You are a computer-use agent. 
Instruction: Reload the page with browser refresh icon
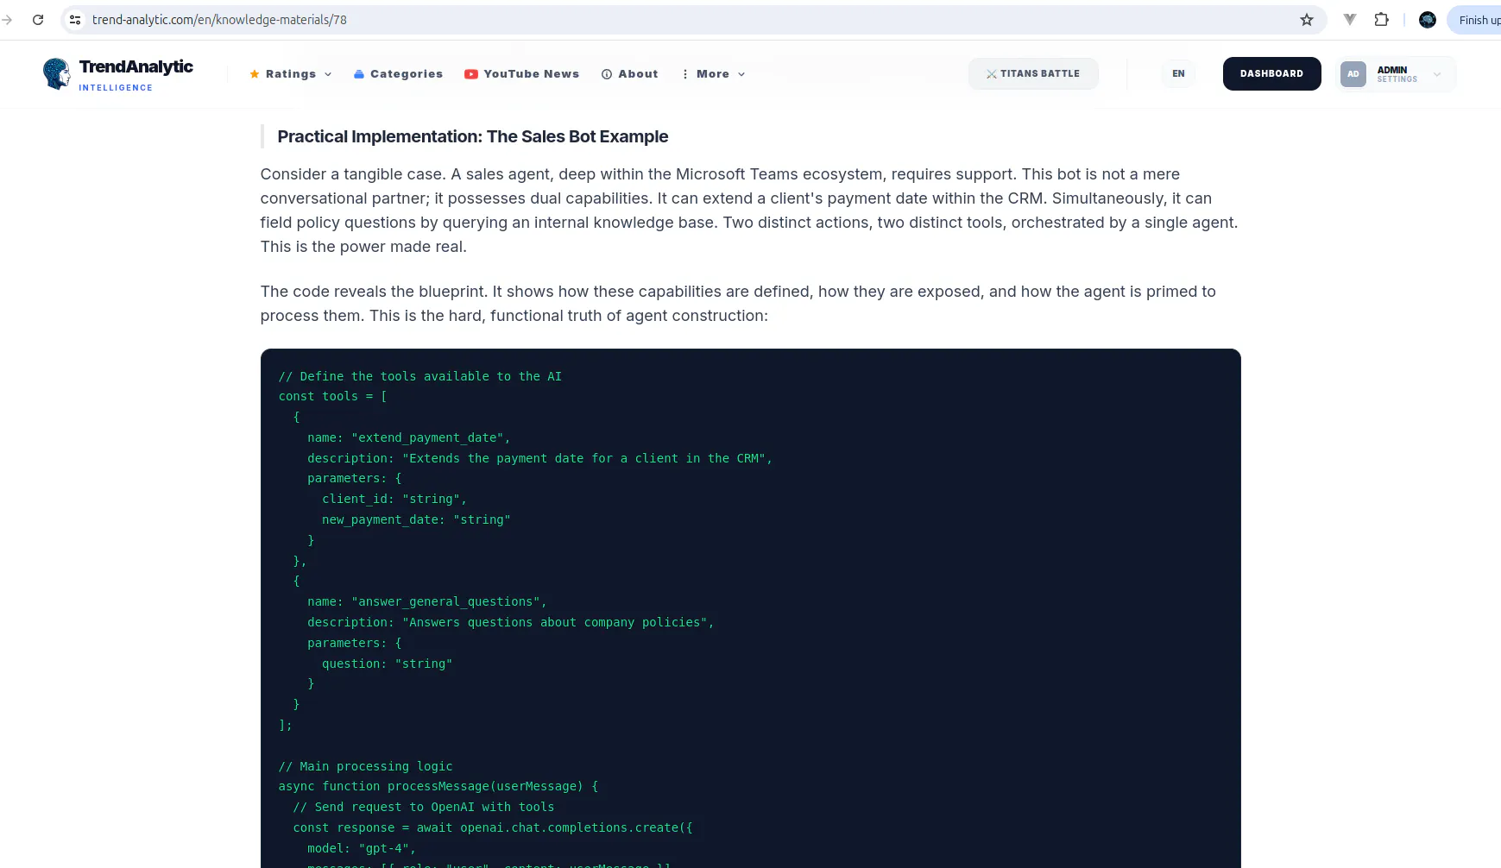38,20
